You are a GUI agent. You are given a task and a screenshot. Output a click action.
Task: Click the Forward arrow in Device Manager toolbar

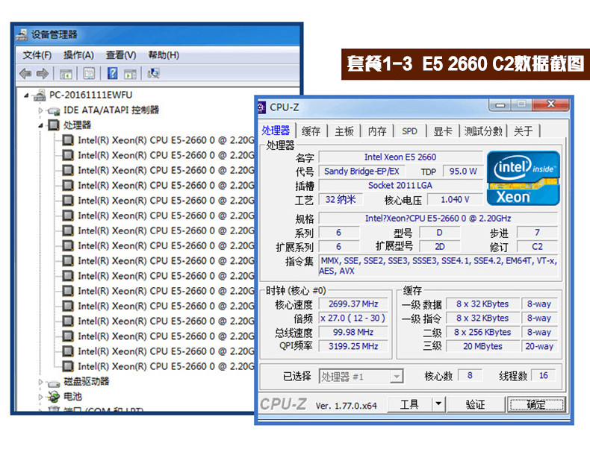point(42,73)
